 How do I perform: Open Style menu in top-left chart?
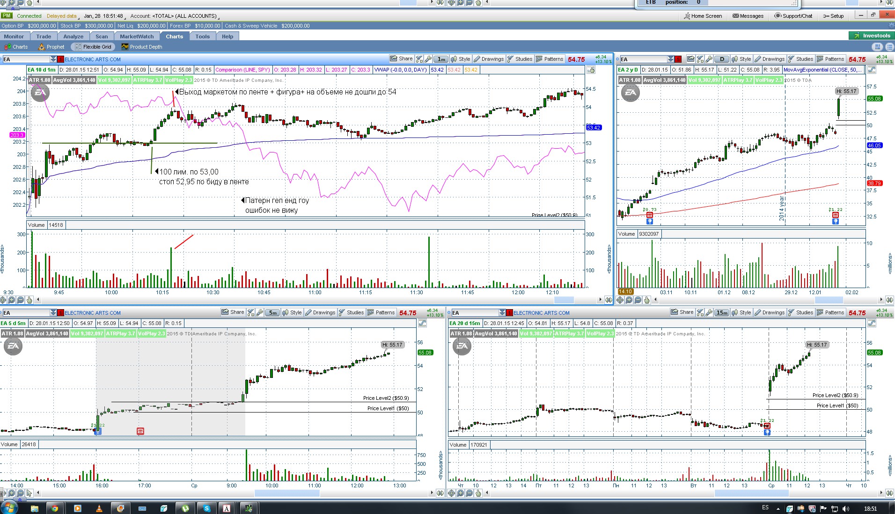pyautogui.click(x=461, y=59)
